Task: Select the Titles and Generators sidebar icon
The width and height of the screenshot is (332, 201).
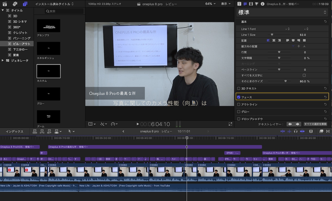Action: tap(25, 4)
